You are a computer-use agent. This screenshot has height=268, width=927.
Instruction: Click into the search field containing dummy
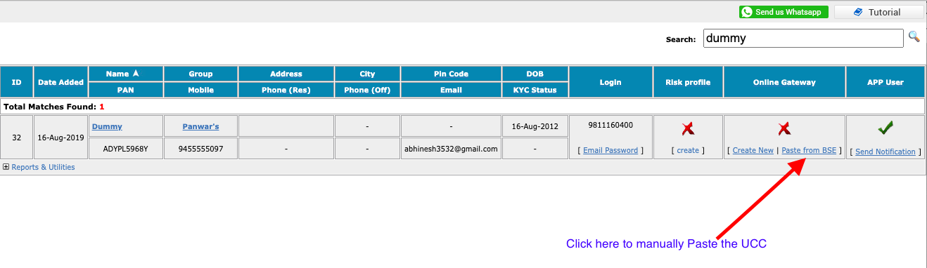(x=803, y=39)
